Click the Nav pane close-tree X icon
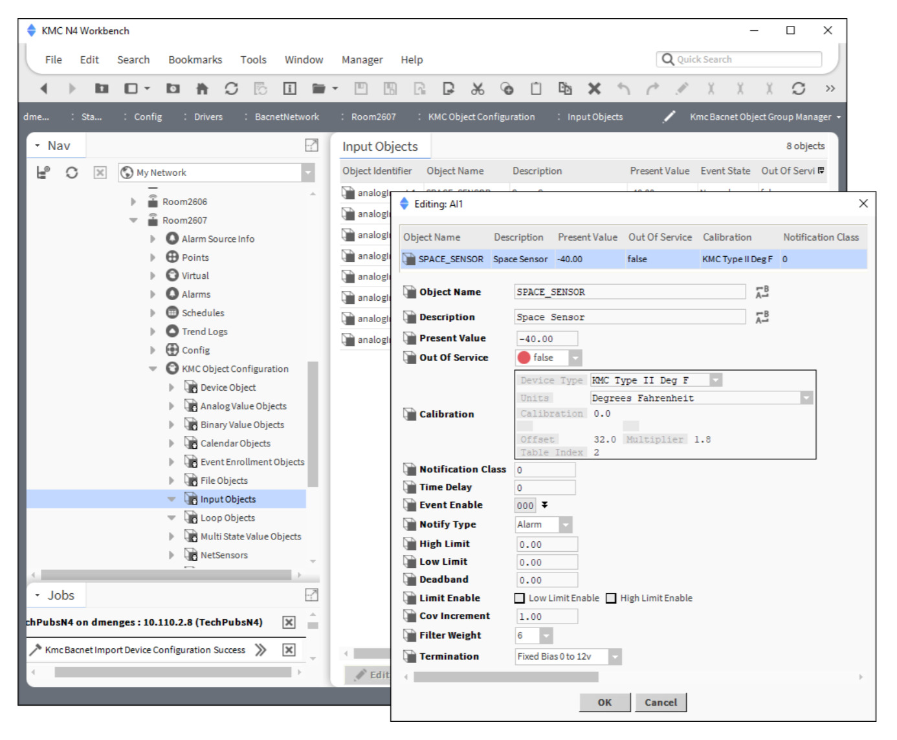 (x=100, y=173)
